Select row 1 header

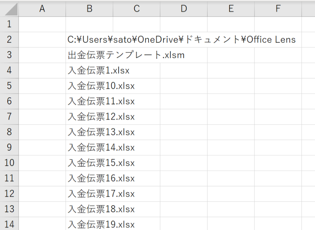[x=9, y=24]
